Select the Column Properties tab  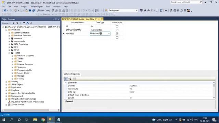tap(72, 74)
